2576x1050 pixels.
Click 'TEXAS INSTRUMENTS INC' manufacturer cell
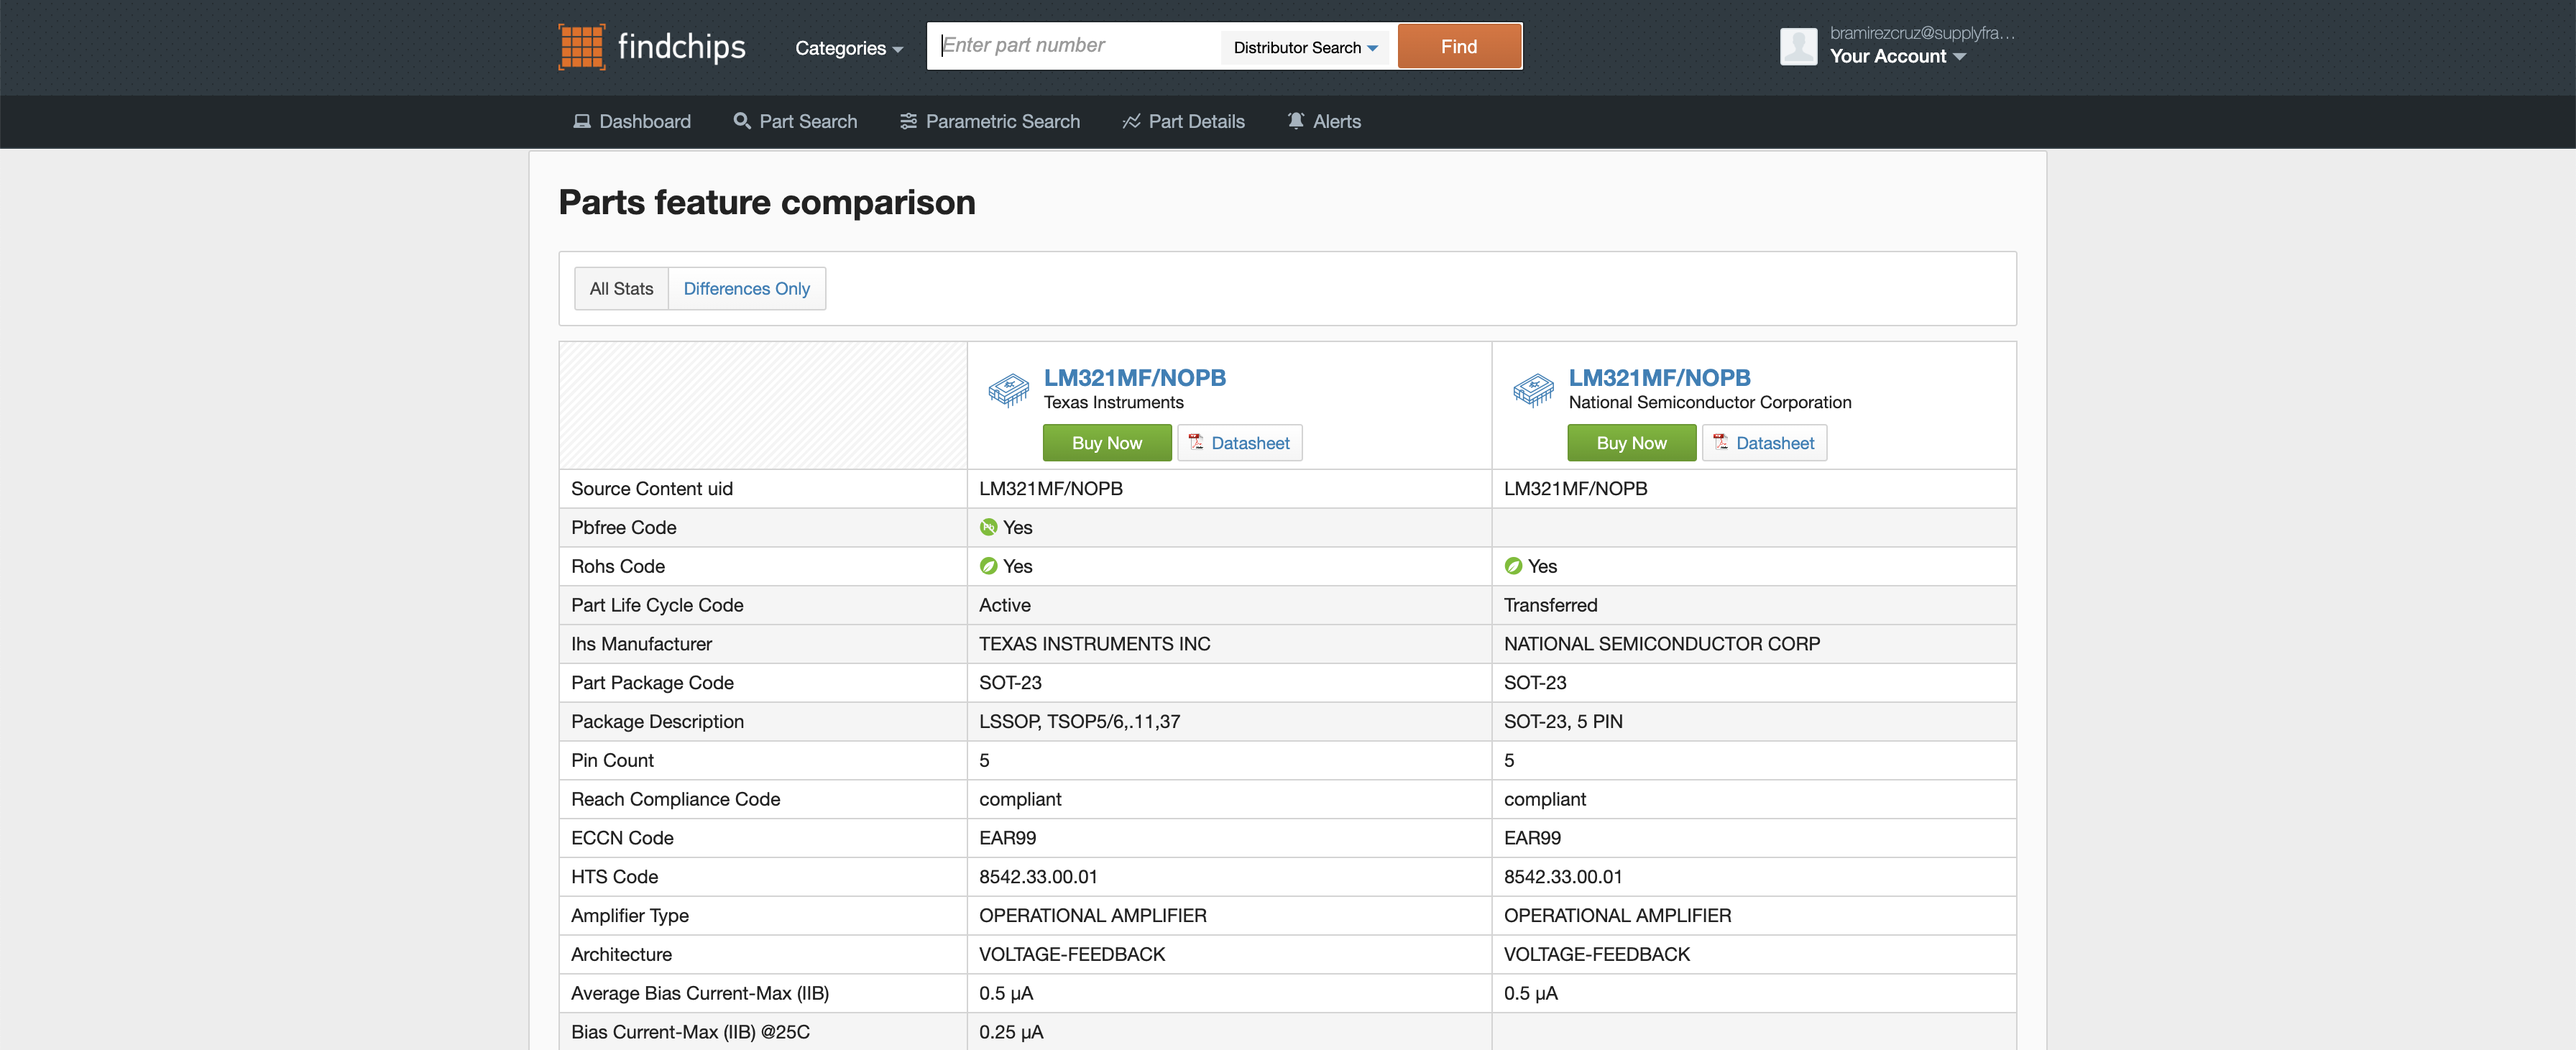pyautogui.click(x=1094, y=644)
